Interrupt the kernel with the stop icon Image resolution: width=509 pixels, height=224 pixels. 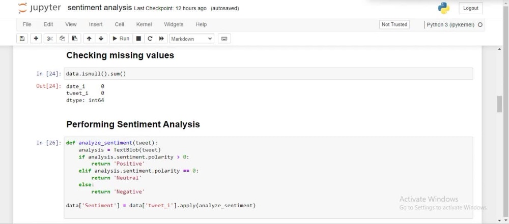point(138,39)
